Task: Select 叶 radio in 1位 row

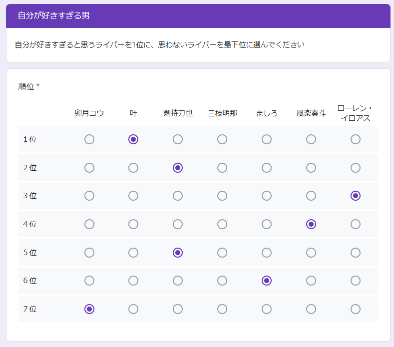Action: [x=133, y=139]
